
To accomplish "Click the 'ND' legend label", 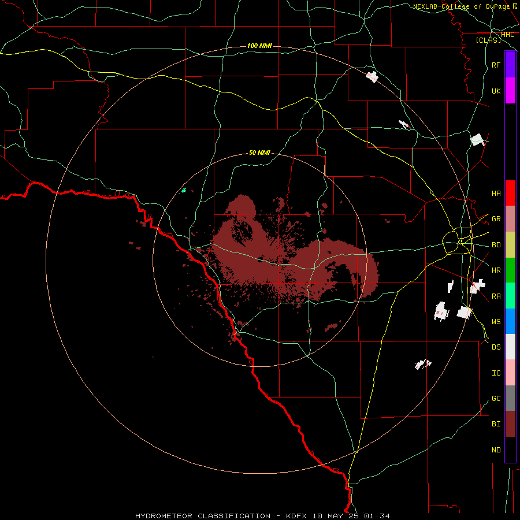I will click(x=496, y=450).
